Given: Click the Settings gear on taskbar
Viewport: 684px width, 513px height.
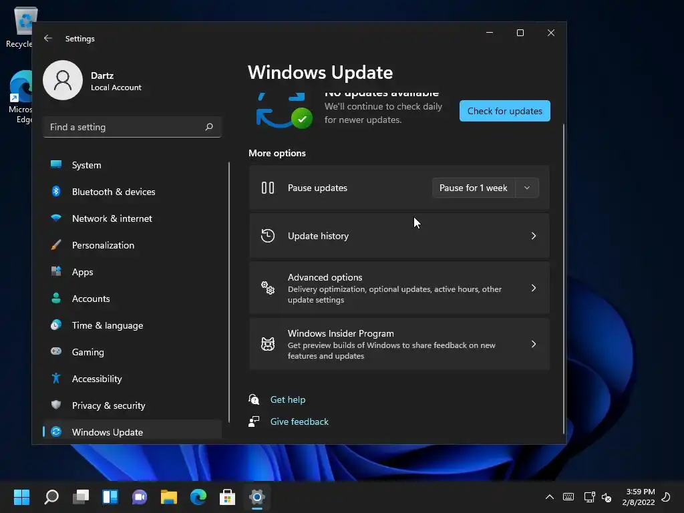Looking at the screenshot, I should [x=257, y=496].
